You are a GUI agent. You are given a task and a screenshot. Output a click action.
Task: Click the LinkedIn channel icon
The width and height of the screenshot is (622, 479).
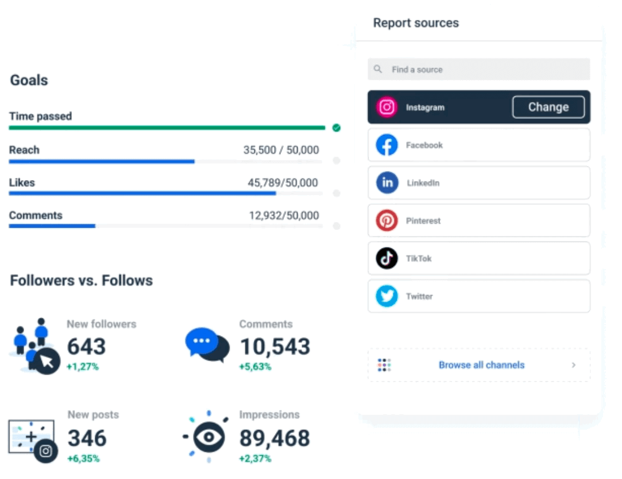[x=387, y=182]
